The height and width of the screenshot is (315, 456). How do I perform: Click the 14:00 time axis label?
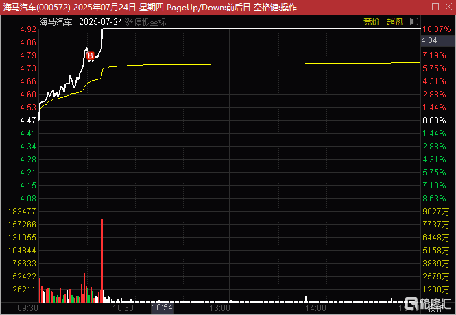pos(315,307)
